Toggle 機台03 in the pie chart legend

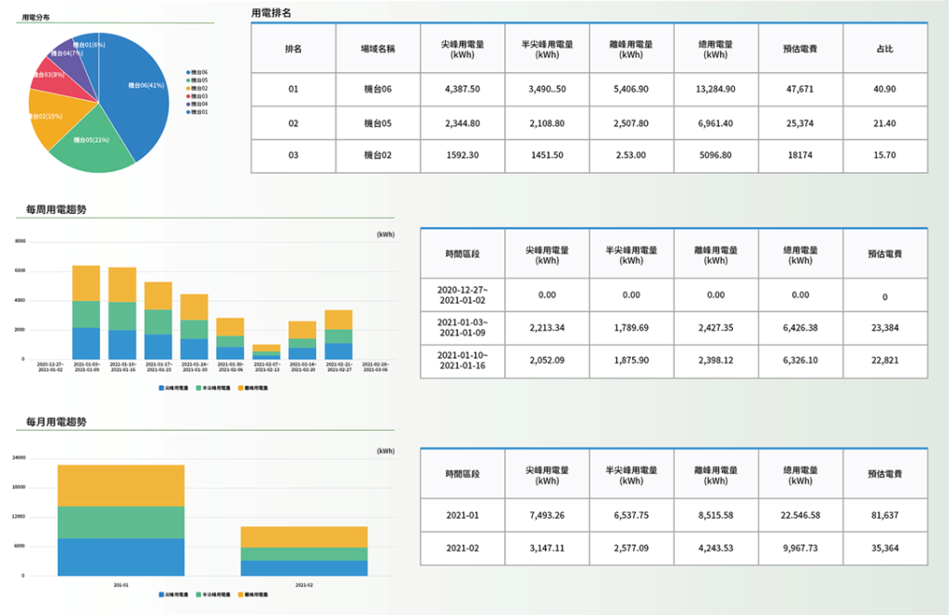[x=196, y=96]
